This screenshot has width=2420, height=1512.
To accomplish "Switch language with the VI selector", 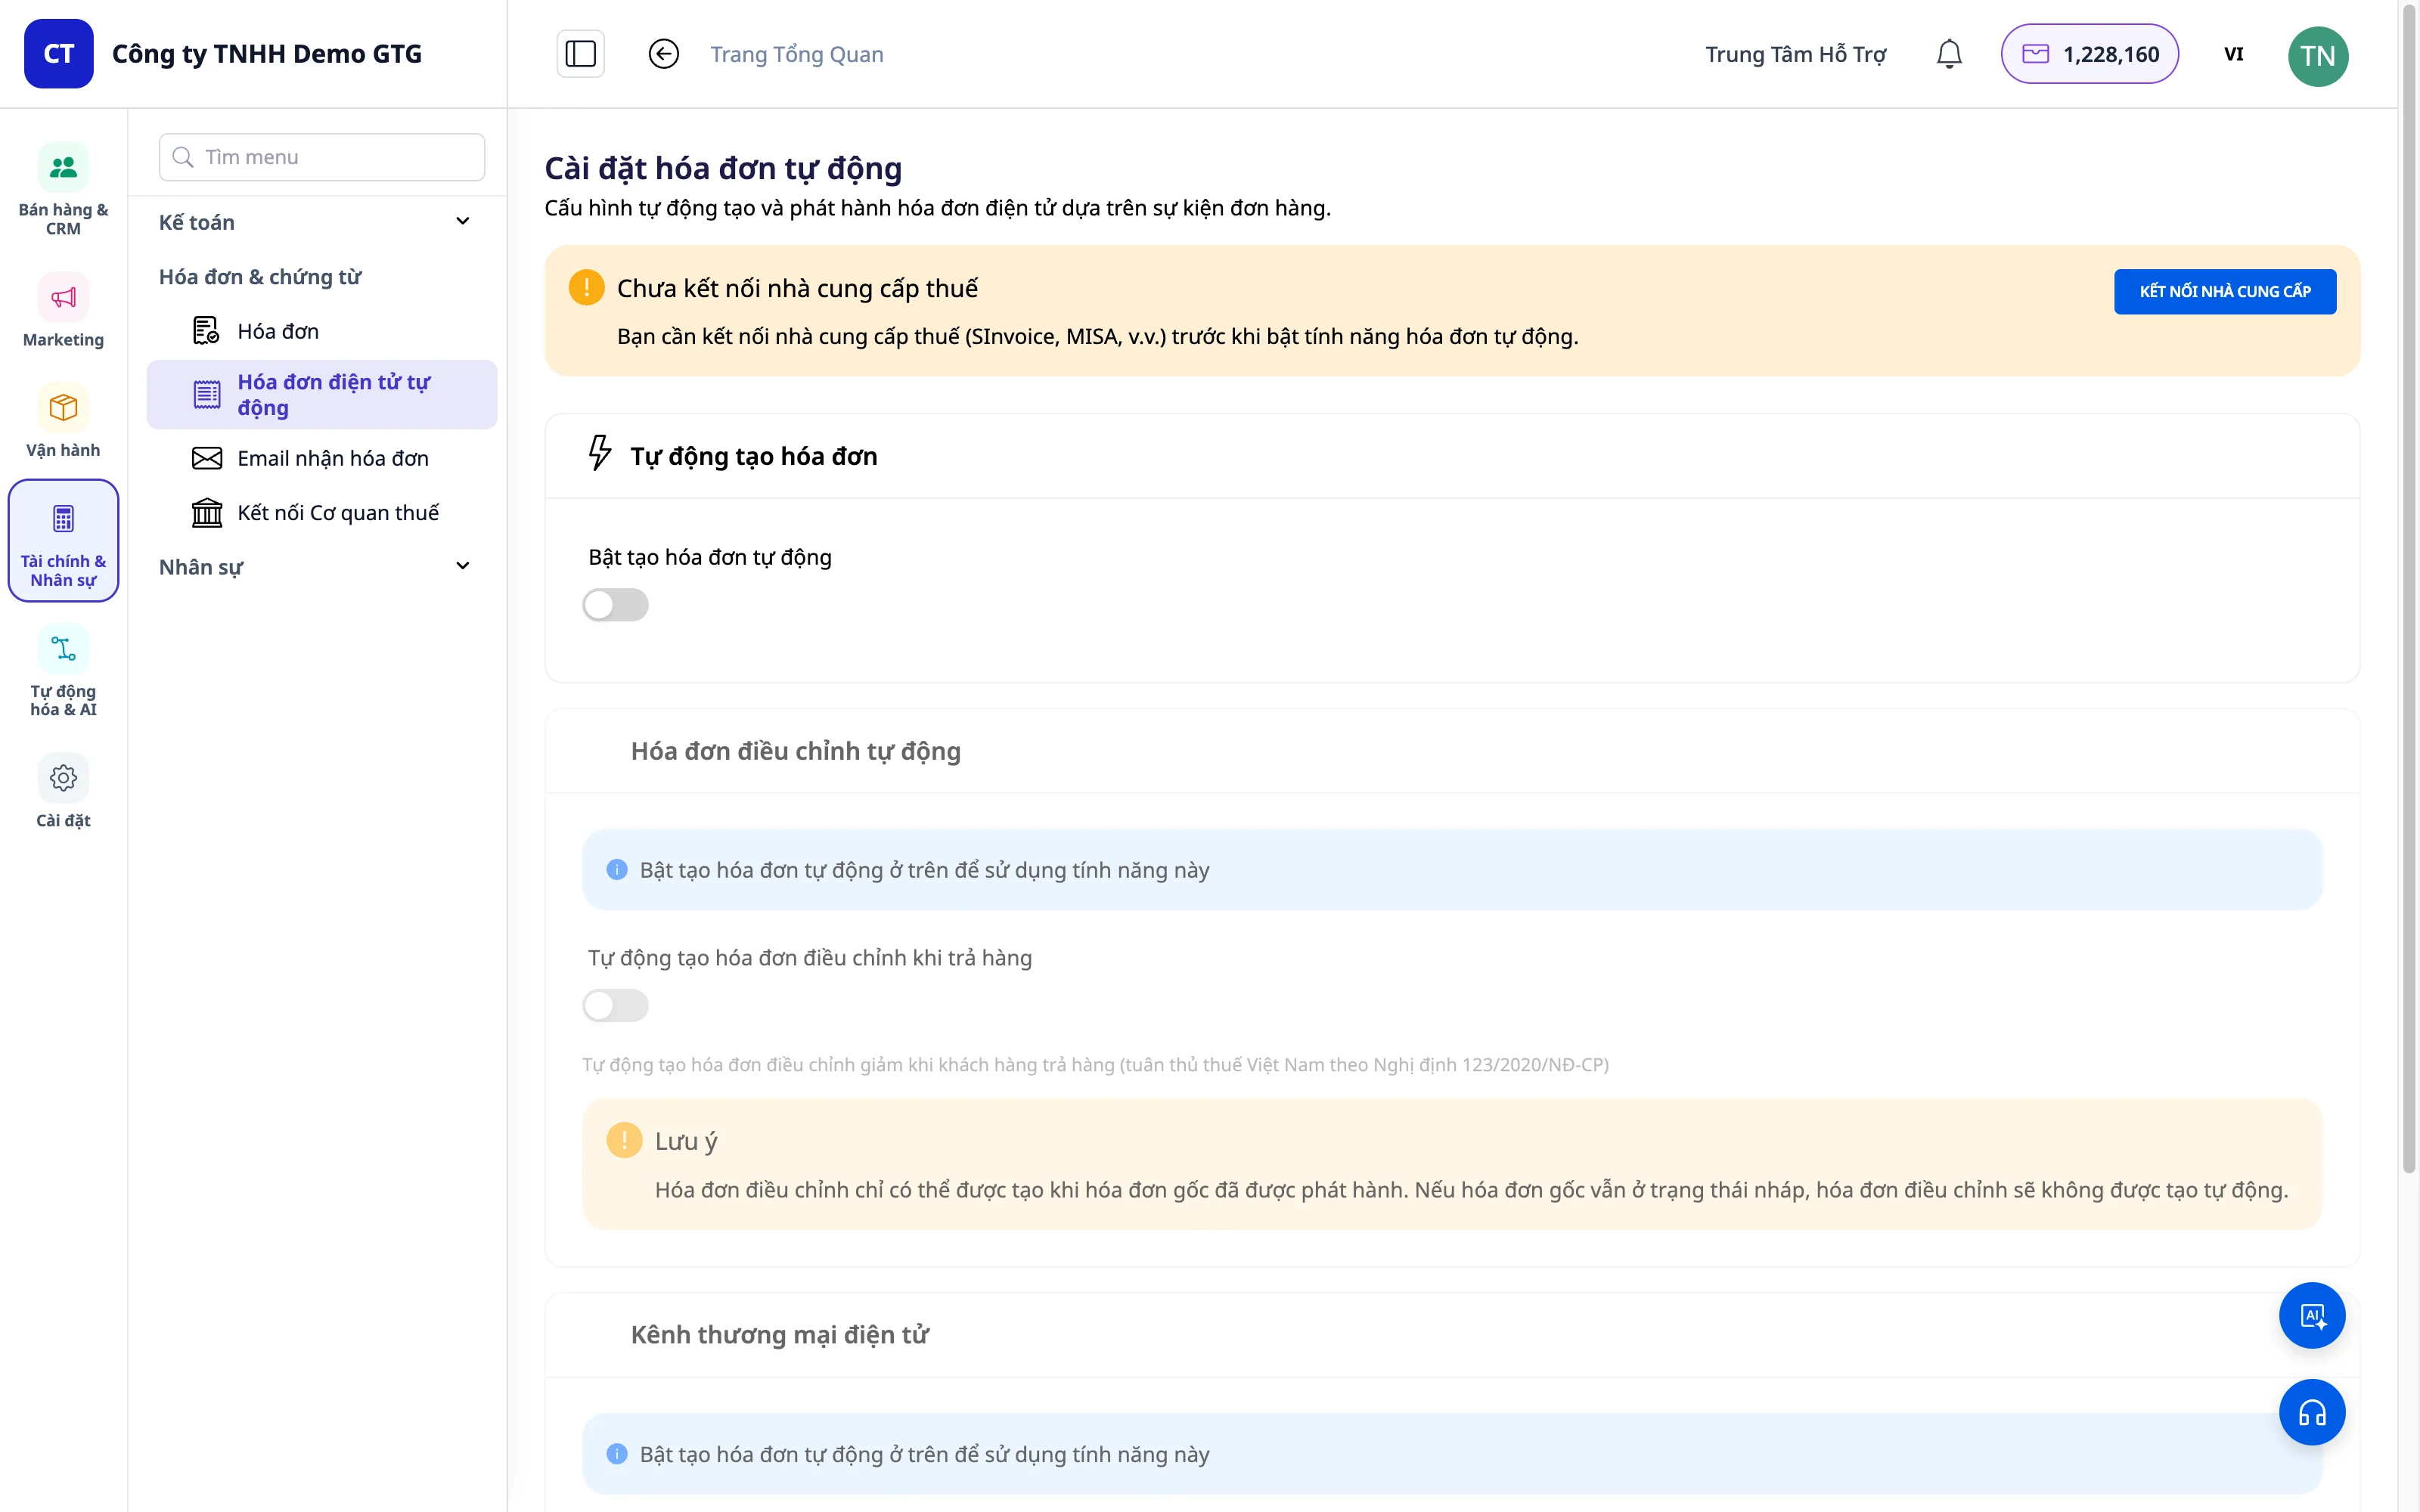I will (x=2233, y=54).
